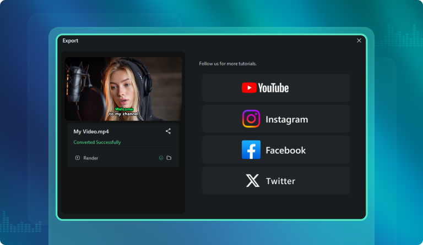This screenshot has height=245, width=423.
Task: Click the Export dialog title
Action: (70, 41)
